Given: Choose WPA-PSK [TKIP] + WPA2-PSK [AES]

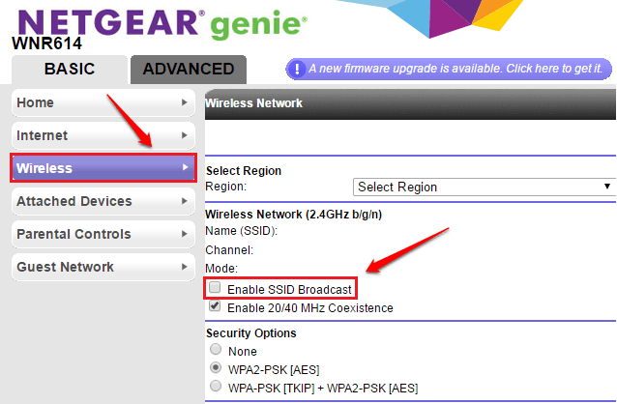Looking at the screenshot, I should pyautogui.click(x=215, y=386).
